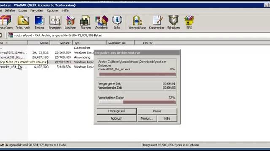Click the Modus... button
This screenshot has width=270, height=151.
click(147, 118)
